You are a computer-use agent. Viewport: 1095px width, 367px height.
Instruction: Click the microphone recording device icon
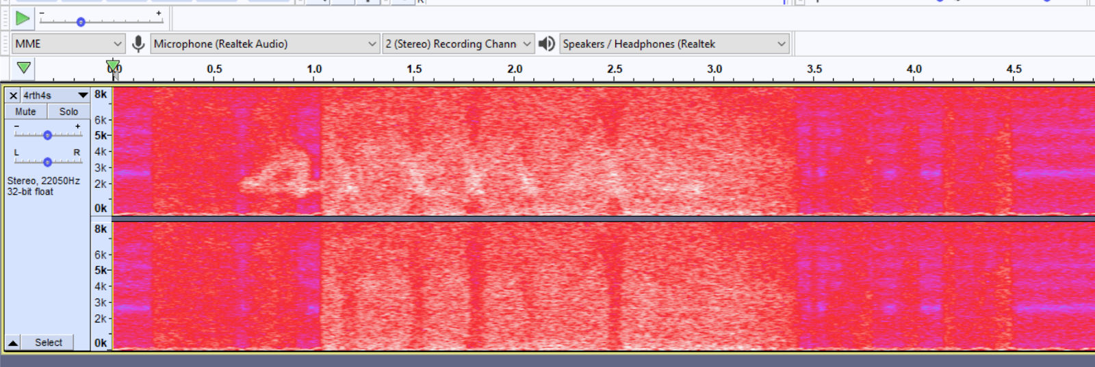coord(138,44)
